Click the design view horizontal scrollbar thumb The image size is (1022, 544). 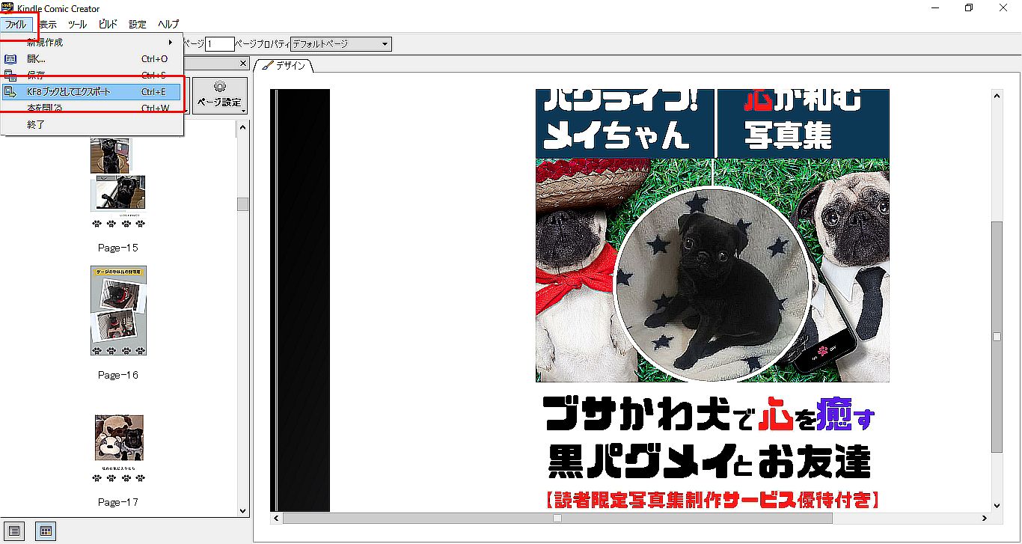point(557,518)
